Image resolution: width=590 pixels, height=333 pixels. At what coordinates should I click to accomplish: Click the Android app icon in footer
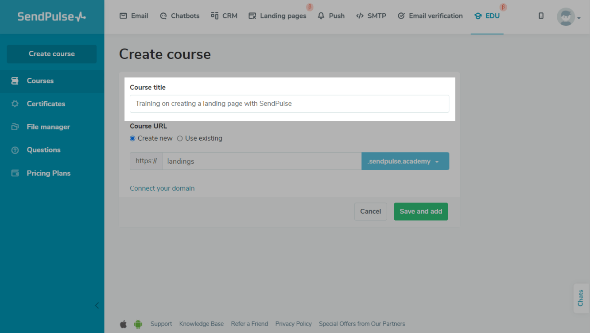coord(138,324)
